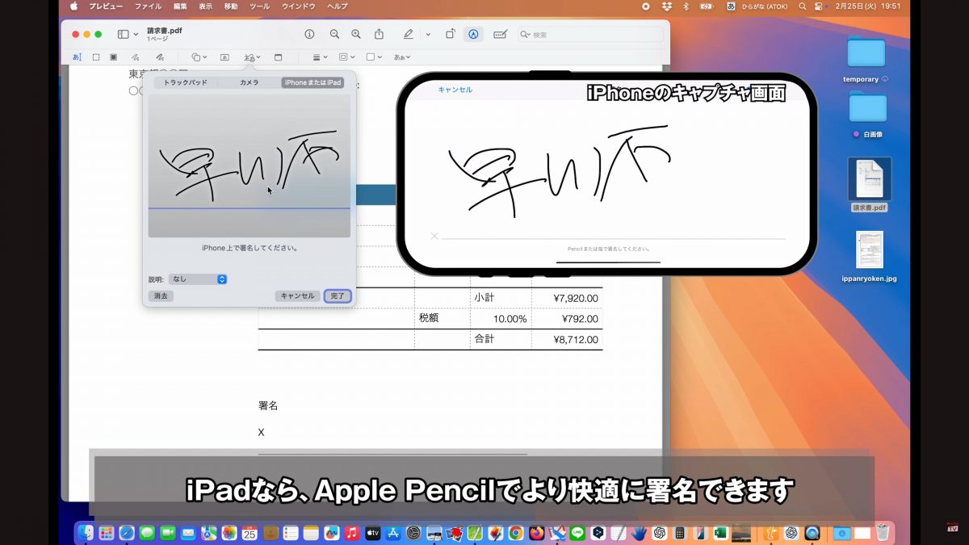This screenshot has height=545, width=969.
Task: Zoom in with the plus magnifier icon
Action: coord(356,34)
